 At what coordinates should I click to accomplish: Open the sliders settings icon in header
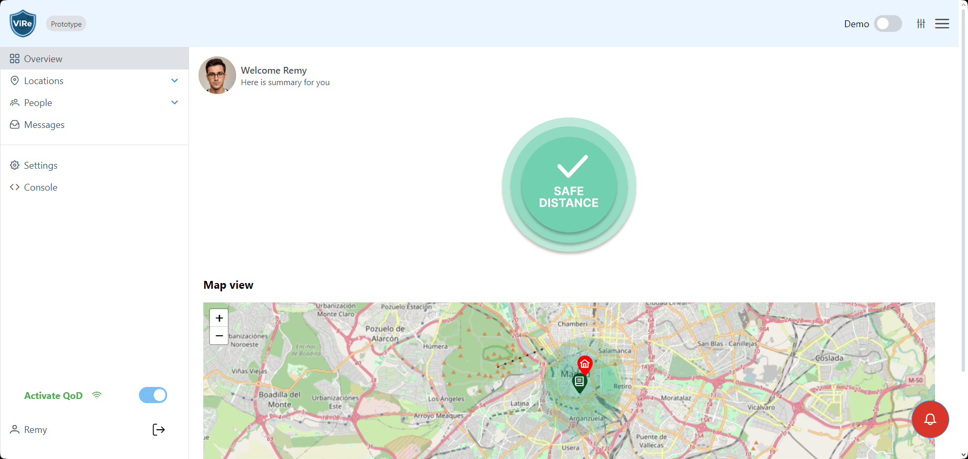click(x=921, y=23)
